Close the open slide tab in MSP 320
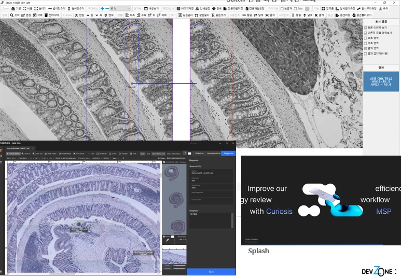This screenshot has width=401, height=277. [33, 148]
